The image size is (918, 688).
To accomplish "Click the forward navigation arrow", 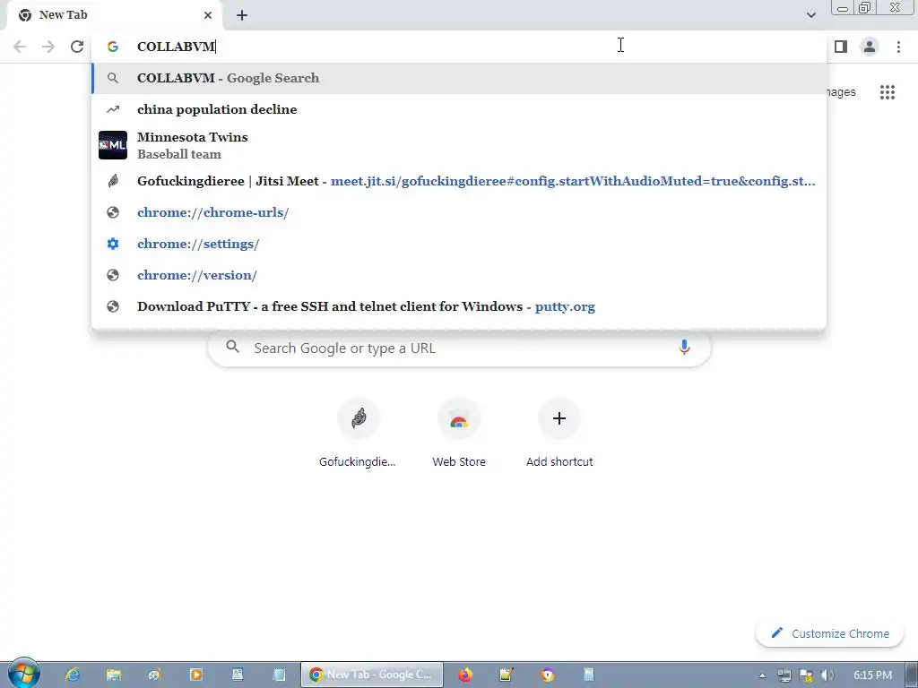I will [x=48, y=47].
